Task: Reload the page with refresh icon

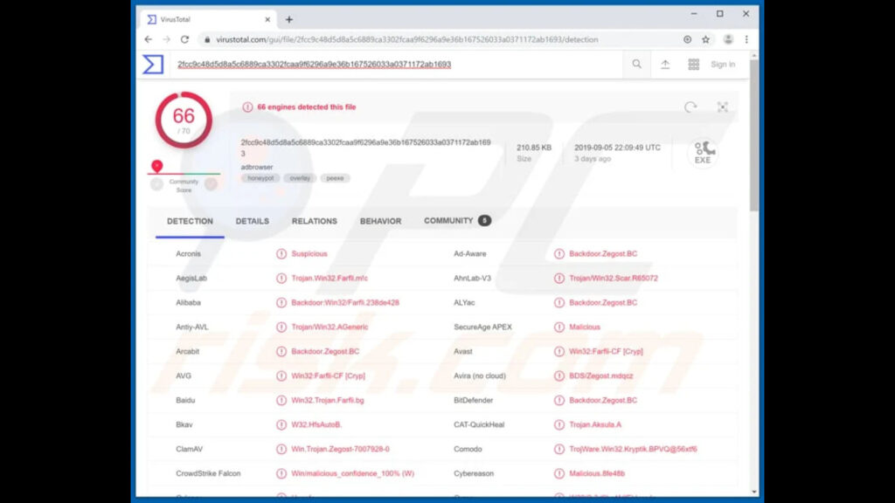Action: 185,39
